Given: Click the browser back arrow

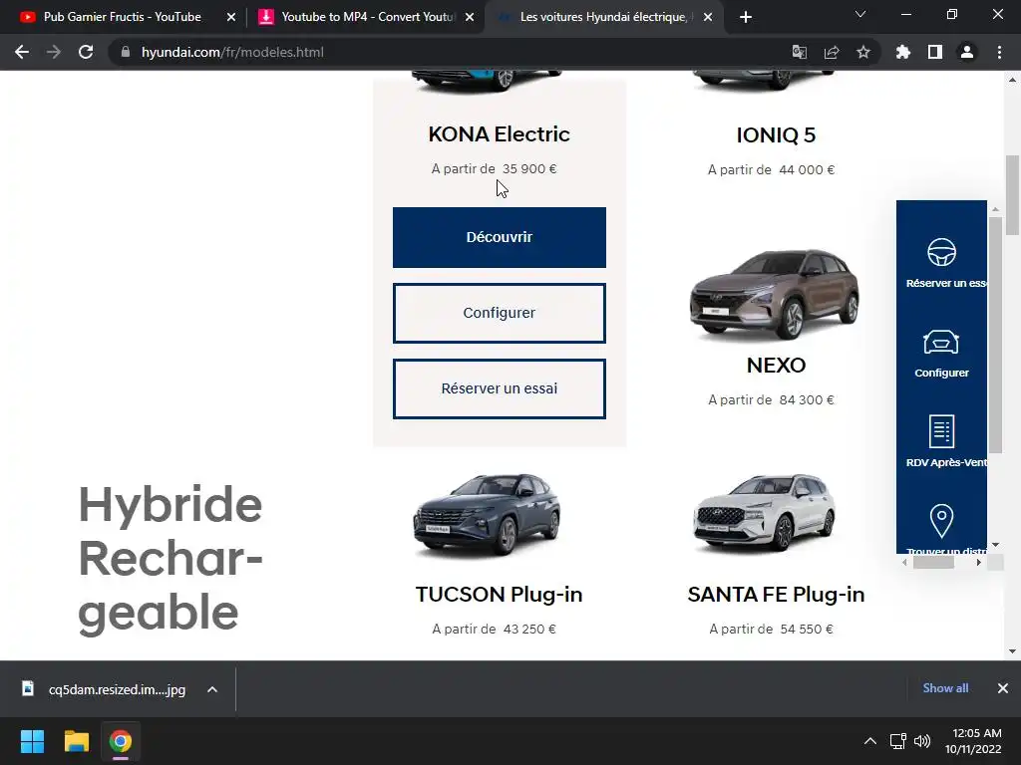Looking at the screenshot, I should tap(22, 52).
